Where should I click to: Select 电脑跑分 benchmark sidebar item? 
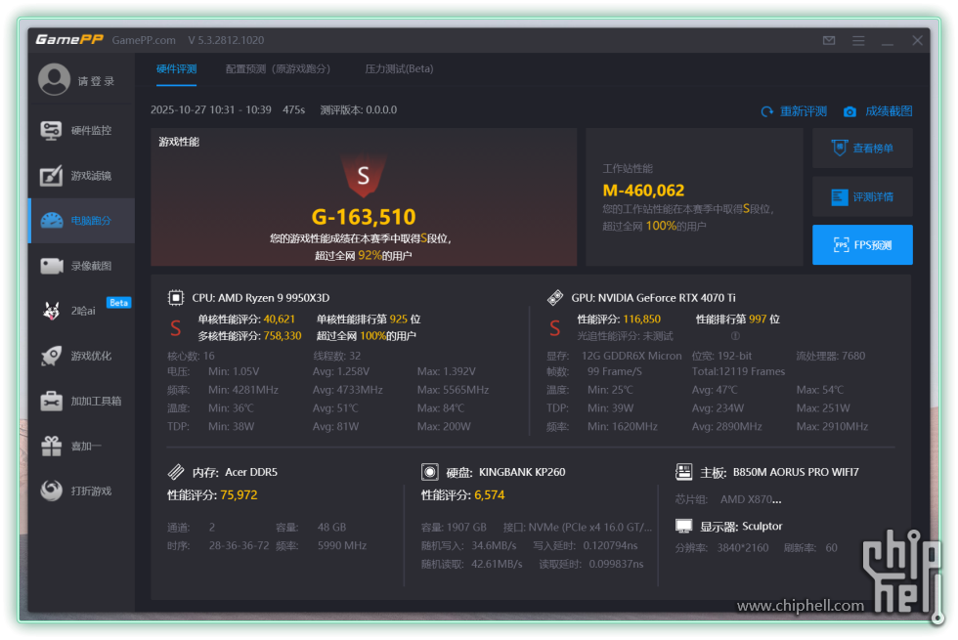(x=81, y=221)
